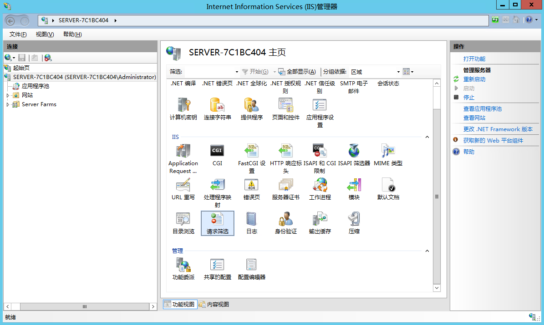Screen dimensions: 544x325
Task: Select the 应用程序池 tree item
Action: click(36, 86)
